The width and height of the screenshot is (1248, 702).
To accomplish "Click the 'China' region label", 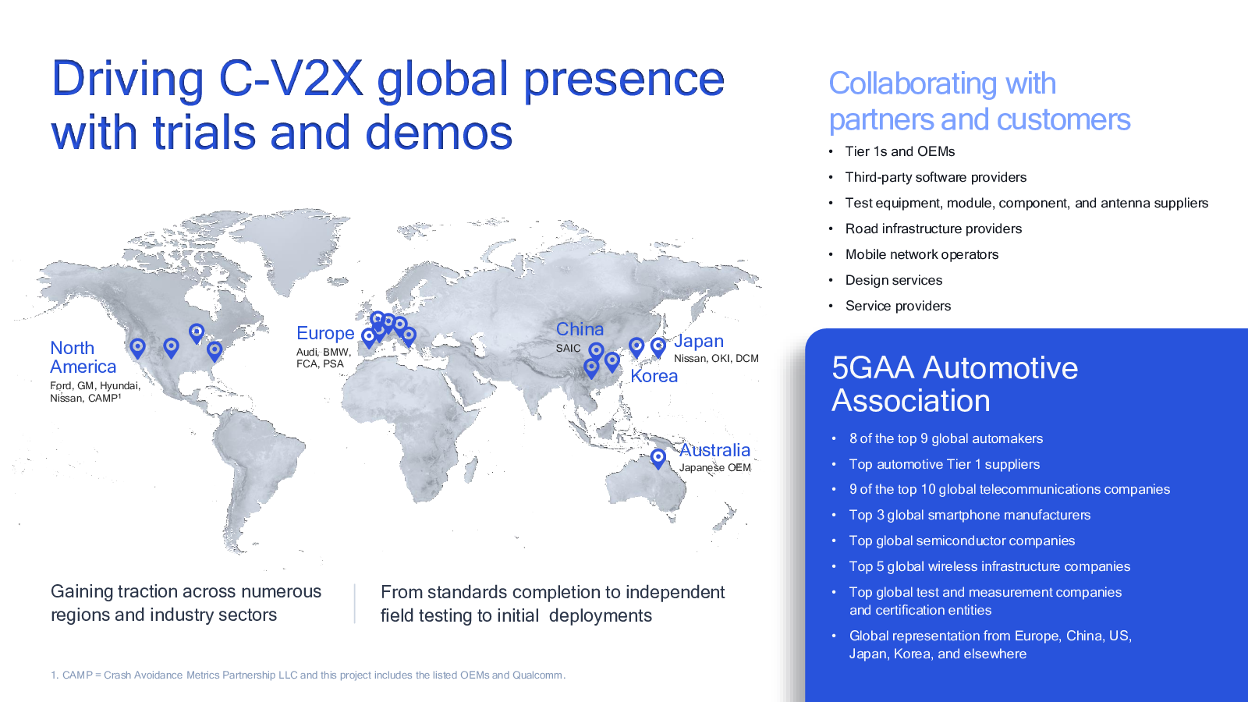I will [x=580, y=329].
